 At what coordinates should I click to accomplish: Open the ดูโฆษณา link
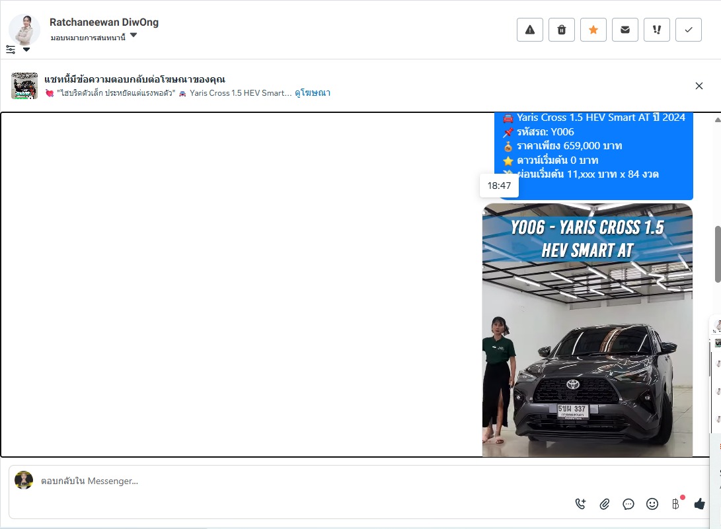[312, 93]
